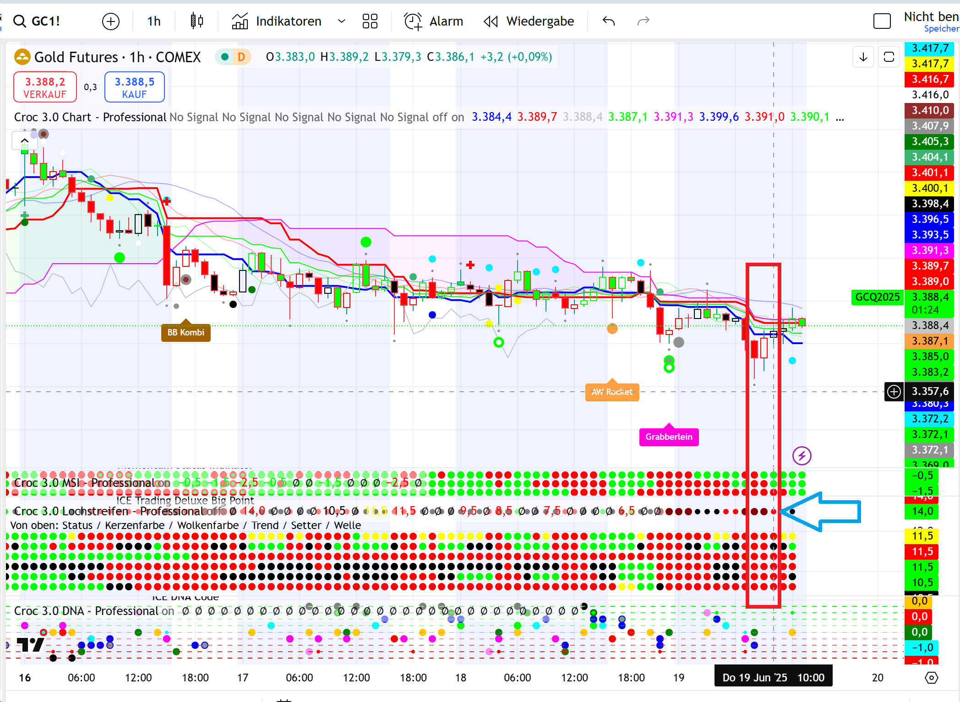Add symbol with the plus circle icon

pos(111,21)
